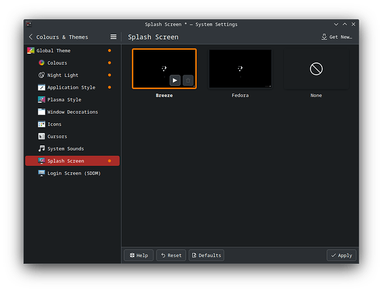Maximize the System Settings window
383x292 pixels.
[344, 24]
